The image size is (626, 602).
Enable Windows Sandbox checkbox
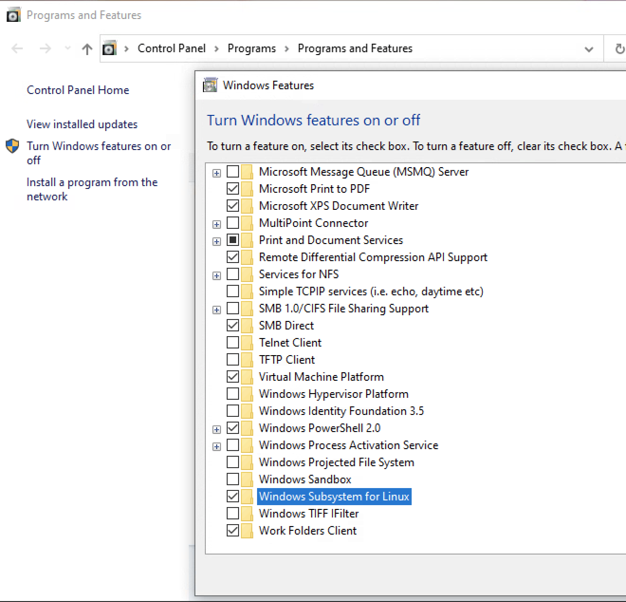pos(233,479)
